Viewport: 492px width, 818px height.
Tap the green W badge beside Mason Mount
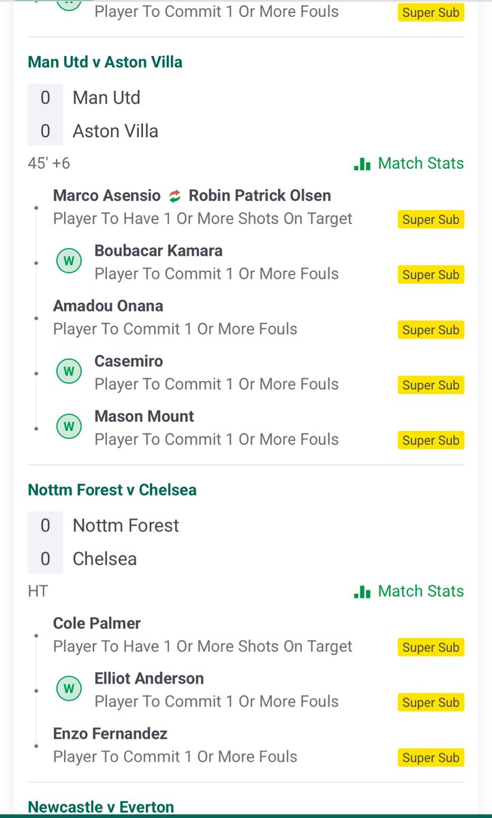(x=69, y=427)
